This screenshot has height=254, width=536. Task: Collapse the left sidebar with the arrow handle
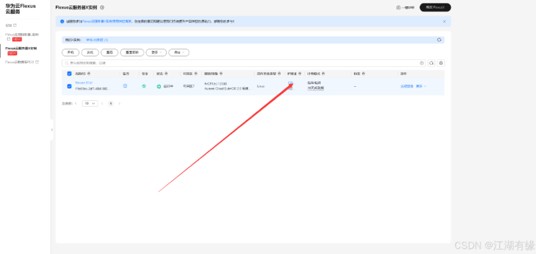coord(52,129)
